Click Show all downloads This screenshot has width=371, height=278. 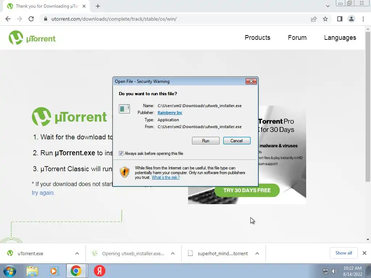coord(343,253)
